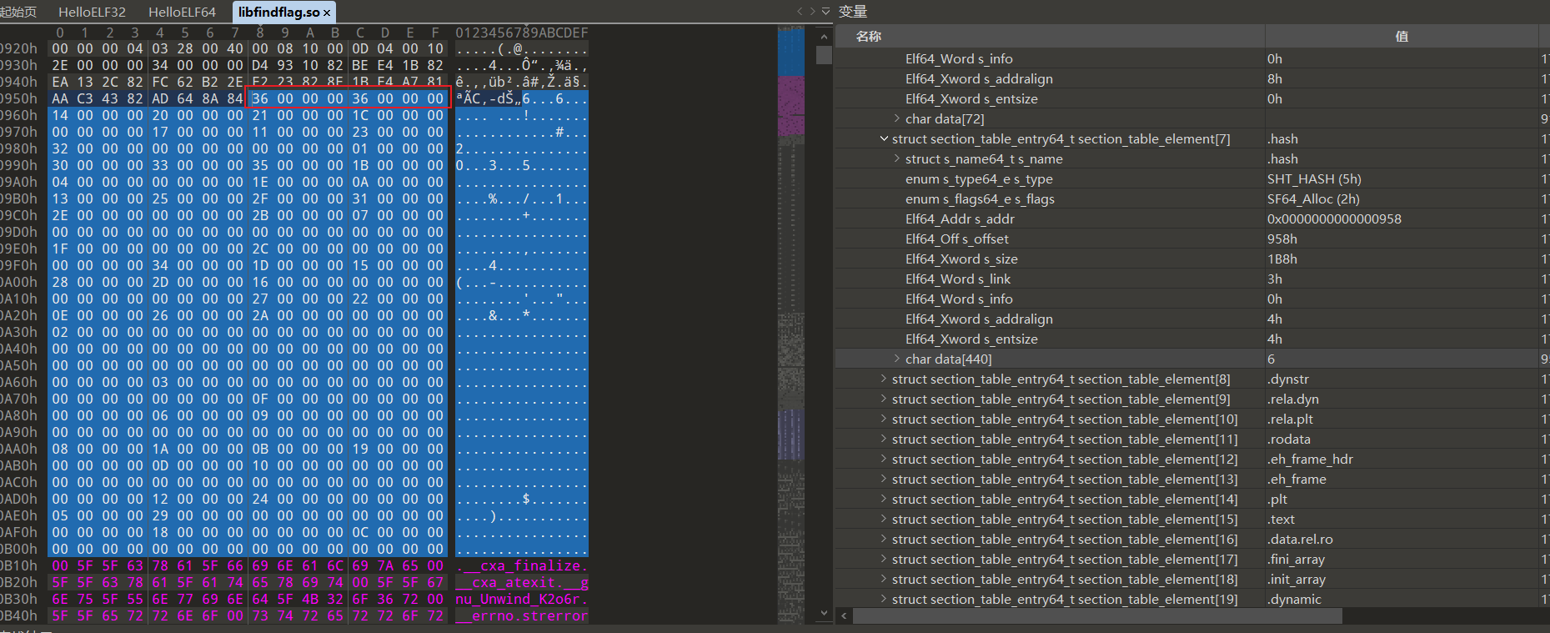Switch to the HelloELF64 tab
The image size is (1550, 633).
182,12
